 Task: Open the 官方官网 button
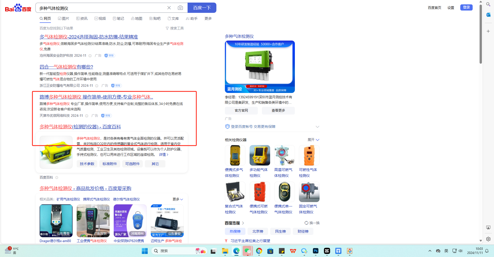[x=241, y=110]
